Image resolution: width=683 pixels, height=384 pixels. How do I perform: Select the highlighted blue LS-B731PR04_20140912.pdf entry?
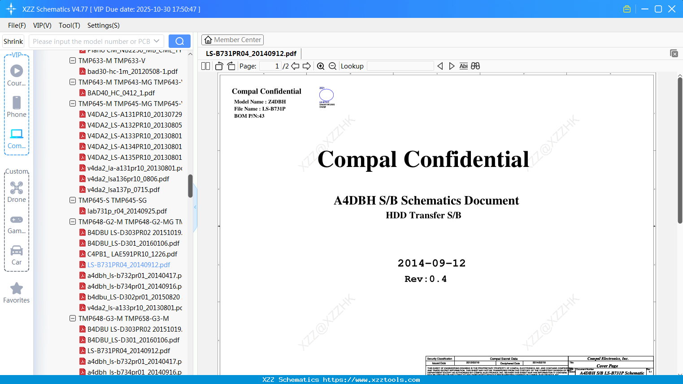pos(129,265)
